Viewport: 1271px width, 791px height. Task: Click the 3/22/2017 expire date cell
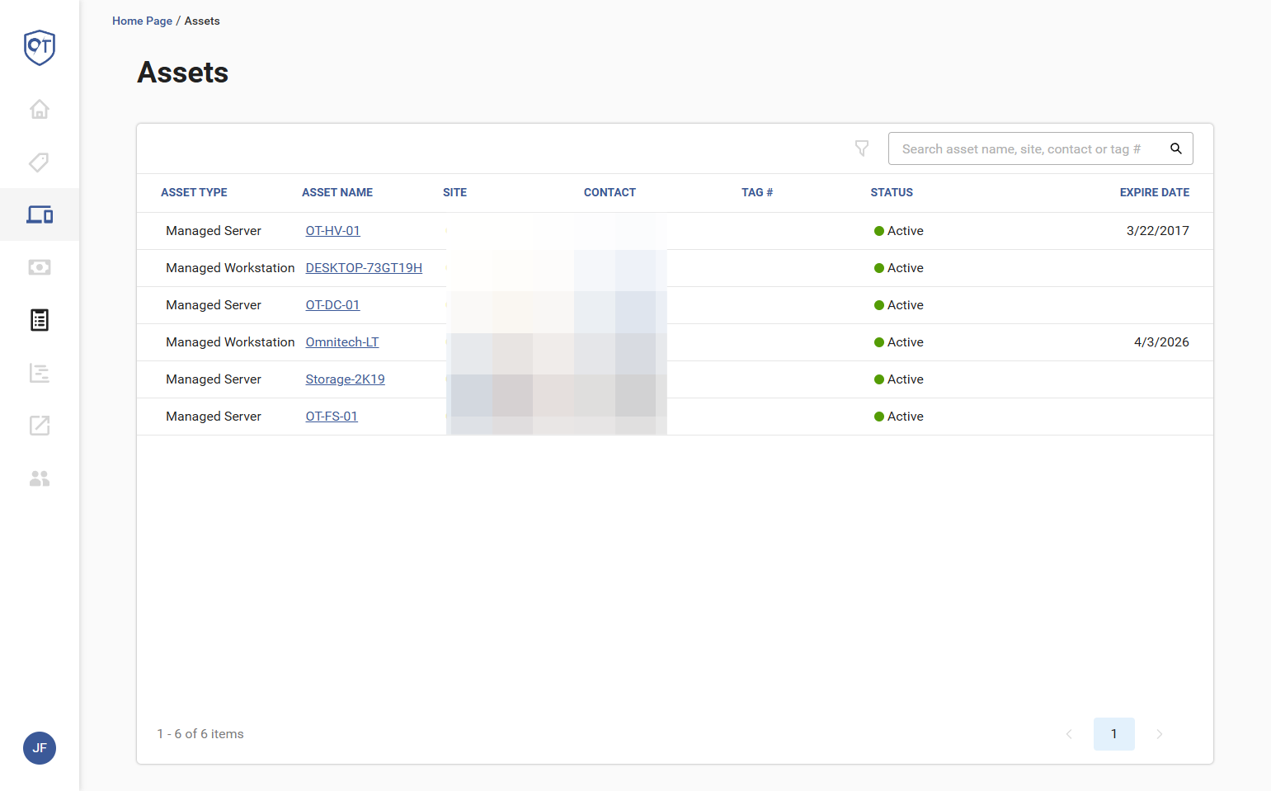coord(1158,231)
